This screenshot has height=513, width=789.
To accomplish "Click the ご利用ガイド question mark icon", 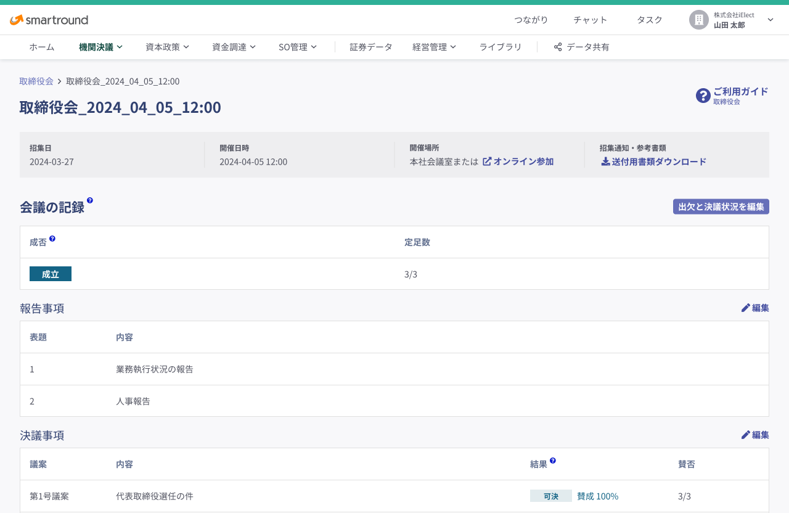I will pyautogui.click(x=703, y=96).
